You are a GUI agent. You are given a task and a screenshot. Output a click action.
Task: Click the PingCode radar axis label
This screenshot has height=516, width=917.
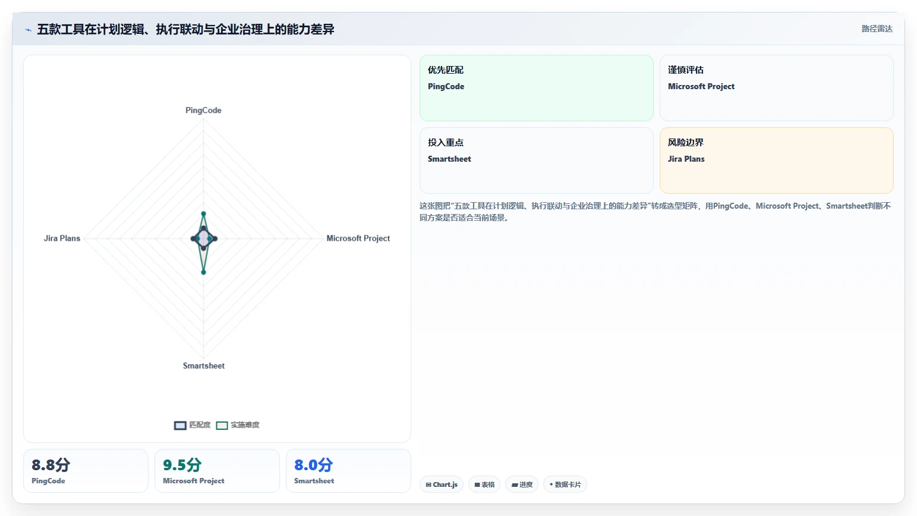tap(203, 111)
